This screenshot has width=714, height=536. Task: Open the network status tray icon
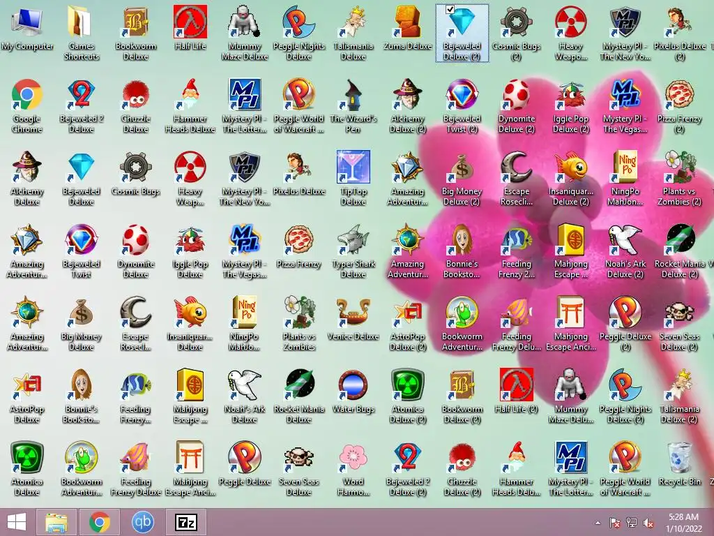point(632,523)
